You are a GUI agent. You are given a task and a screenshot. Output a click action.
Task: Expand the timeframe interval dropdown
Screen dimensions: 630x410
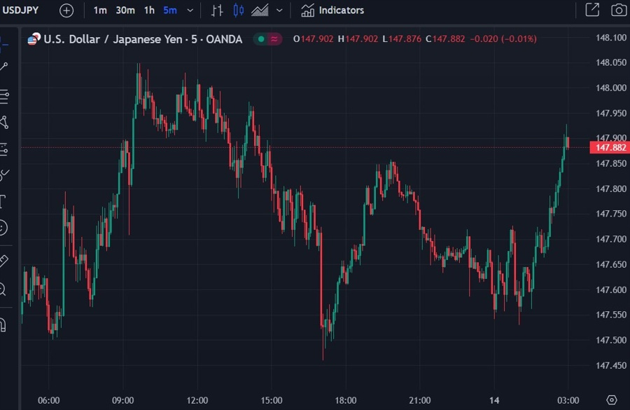tap(190, 11)
